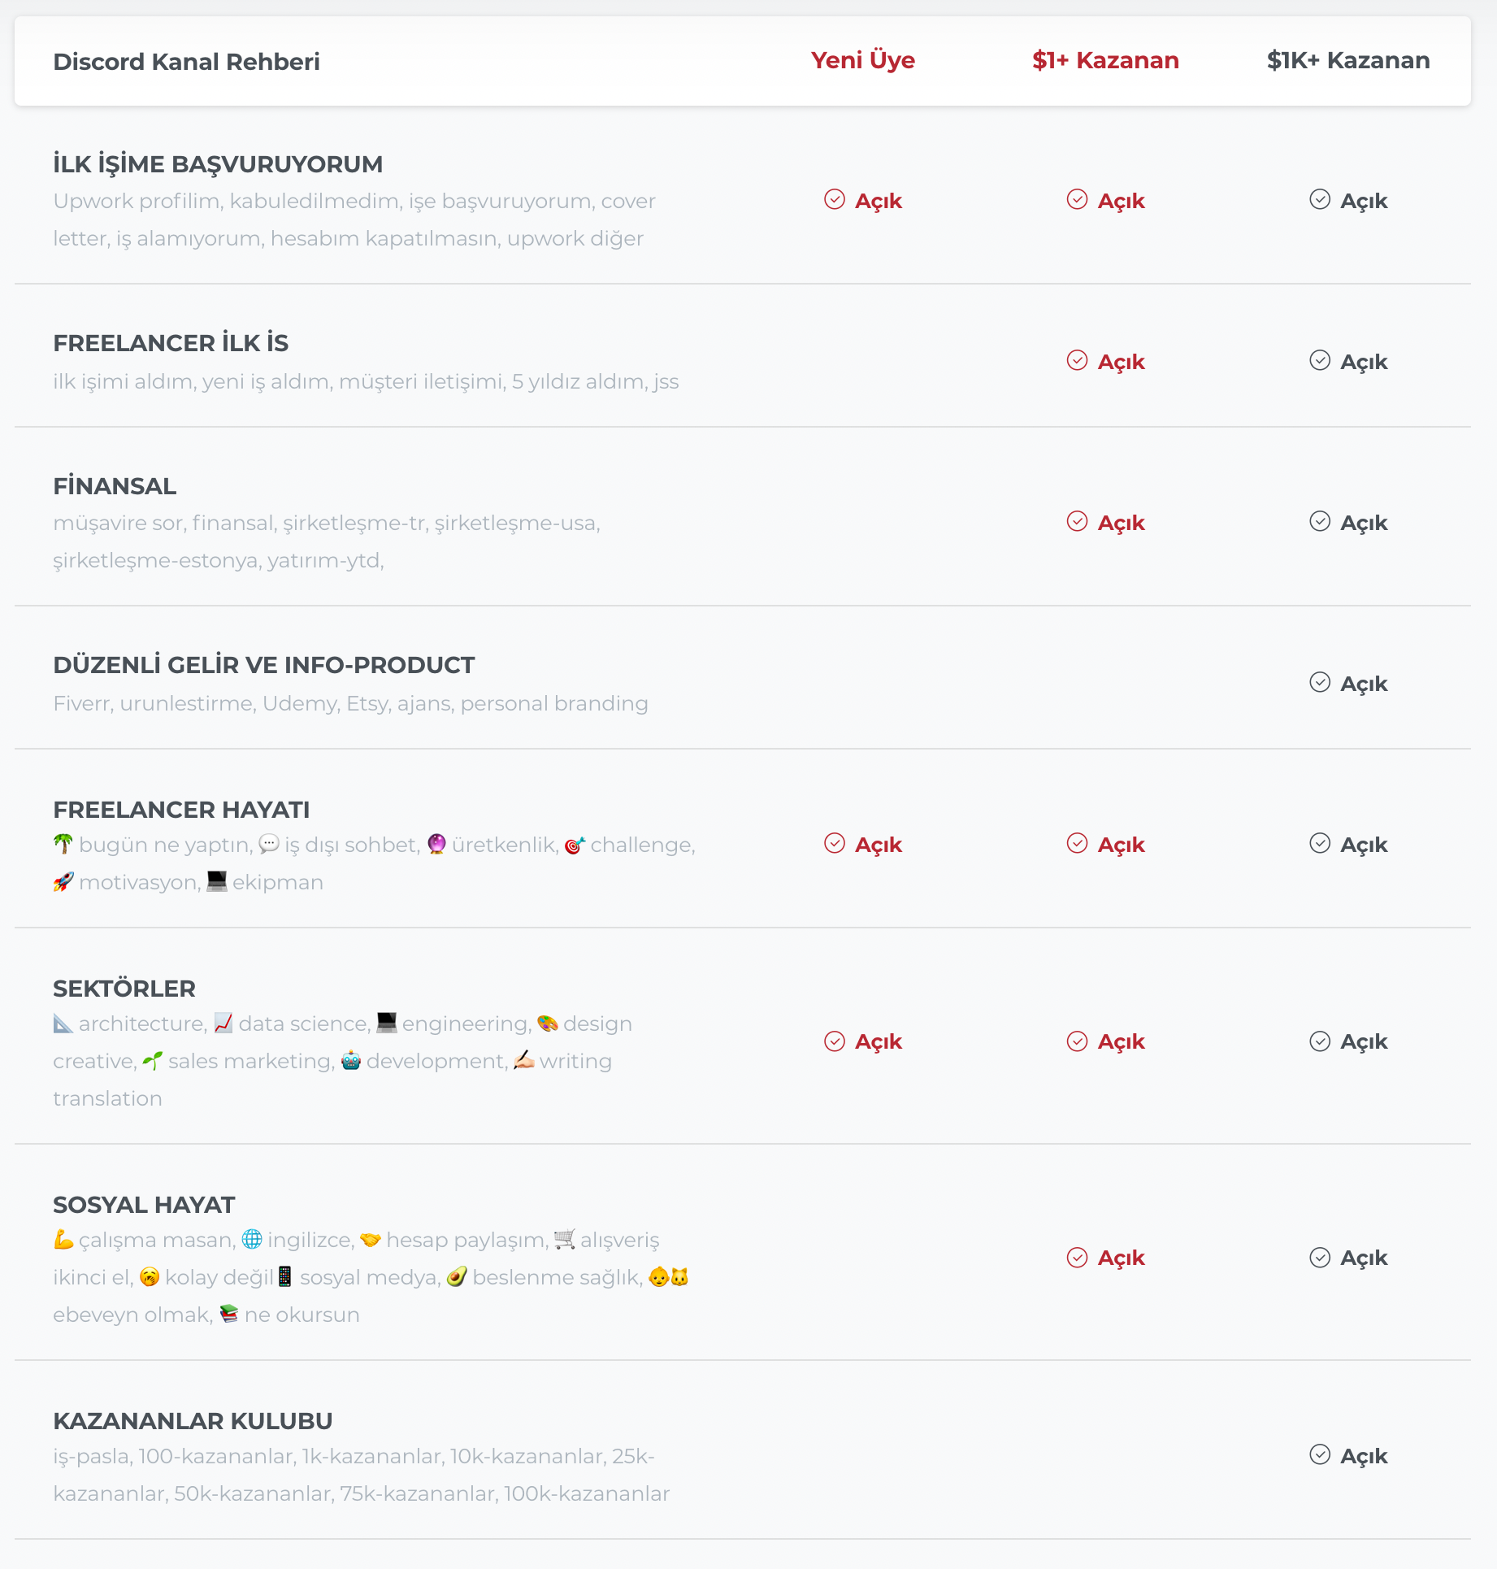The image size is (1497, 1569).
Task: Click $1+ Kazanan checkmark icon in Sektörler row
Action: click(x=1077, y=1041)
